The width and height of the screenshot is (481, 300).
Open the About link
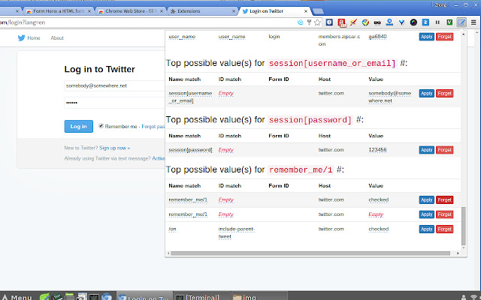coord(57,38)
